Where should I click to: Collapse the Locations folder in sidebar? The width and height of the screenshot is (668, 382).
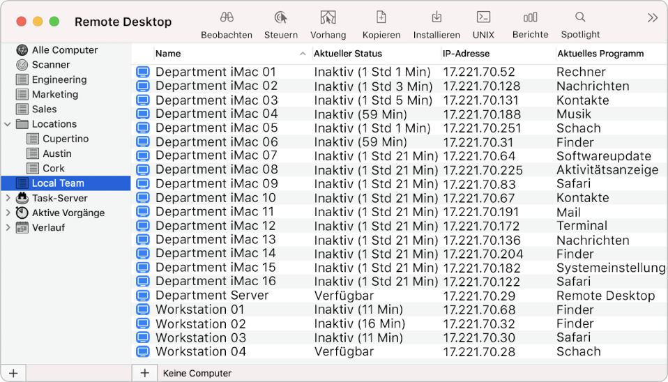[8, 124]
